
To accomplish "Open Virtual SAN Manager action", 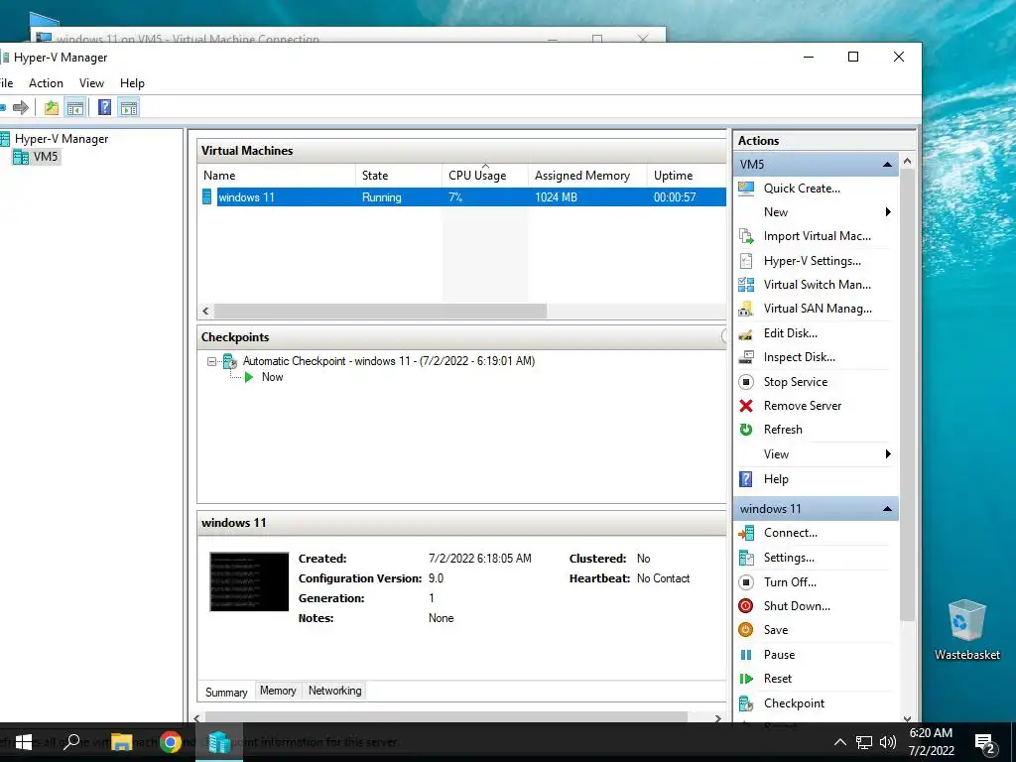I will coord(818,309).
